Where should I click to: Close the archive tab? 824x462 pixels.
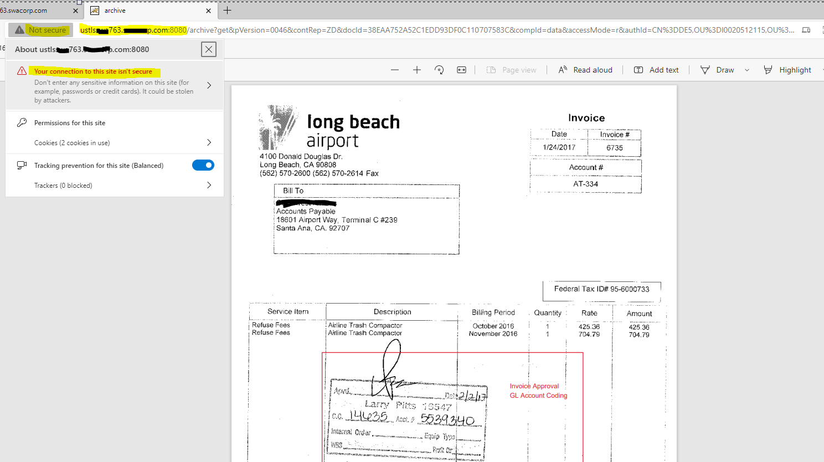pyautogui.click(x=208, y=11)
